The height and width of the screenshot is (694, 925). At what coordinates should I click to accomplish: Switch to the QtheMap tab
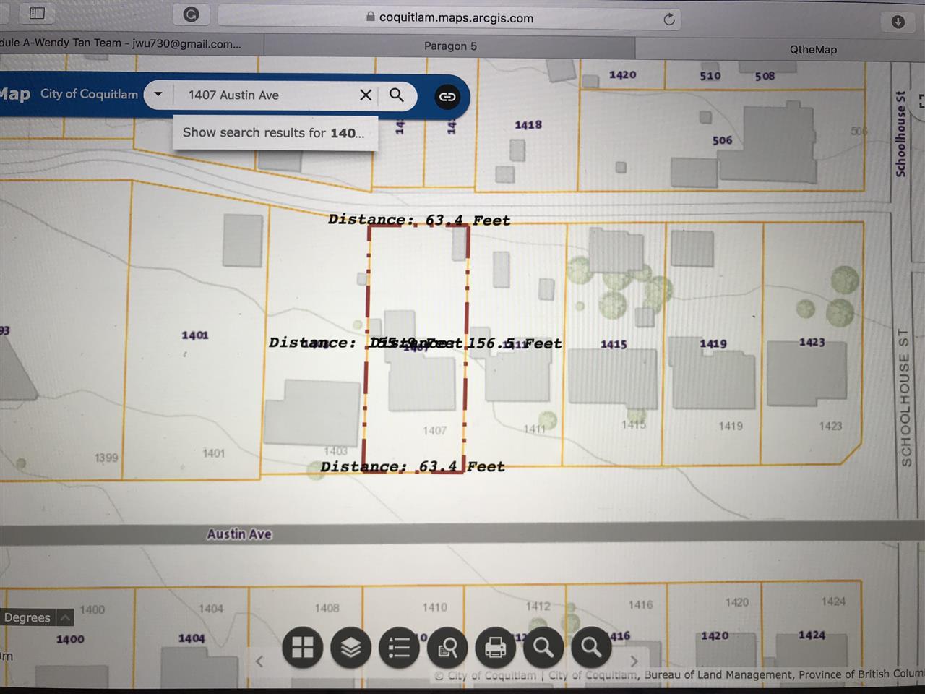pyautogui.click(x=813, y=49)
